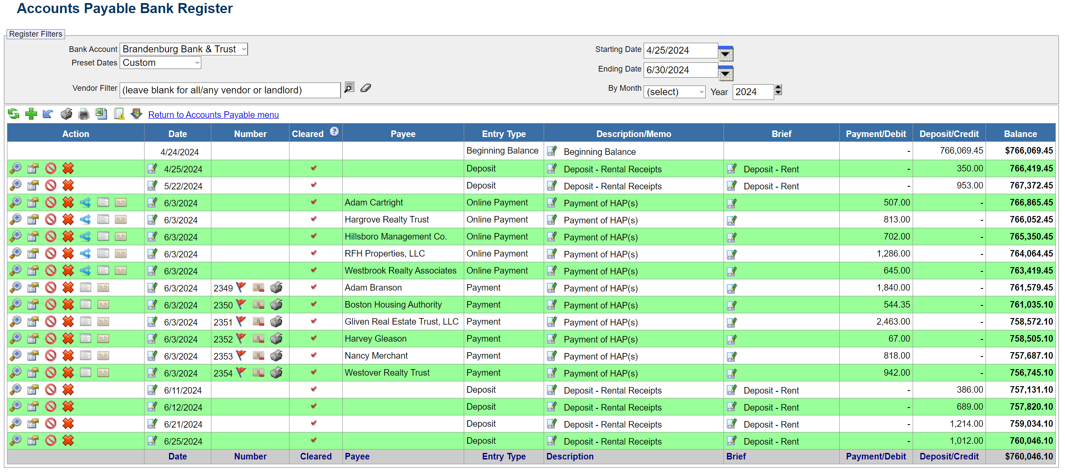Click the magnifier view icon for check 2349
The width and height of the screenshot is (1065, 473).
pos(15,288)
